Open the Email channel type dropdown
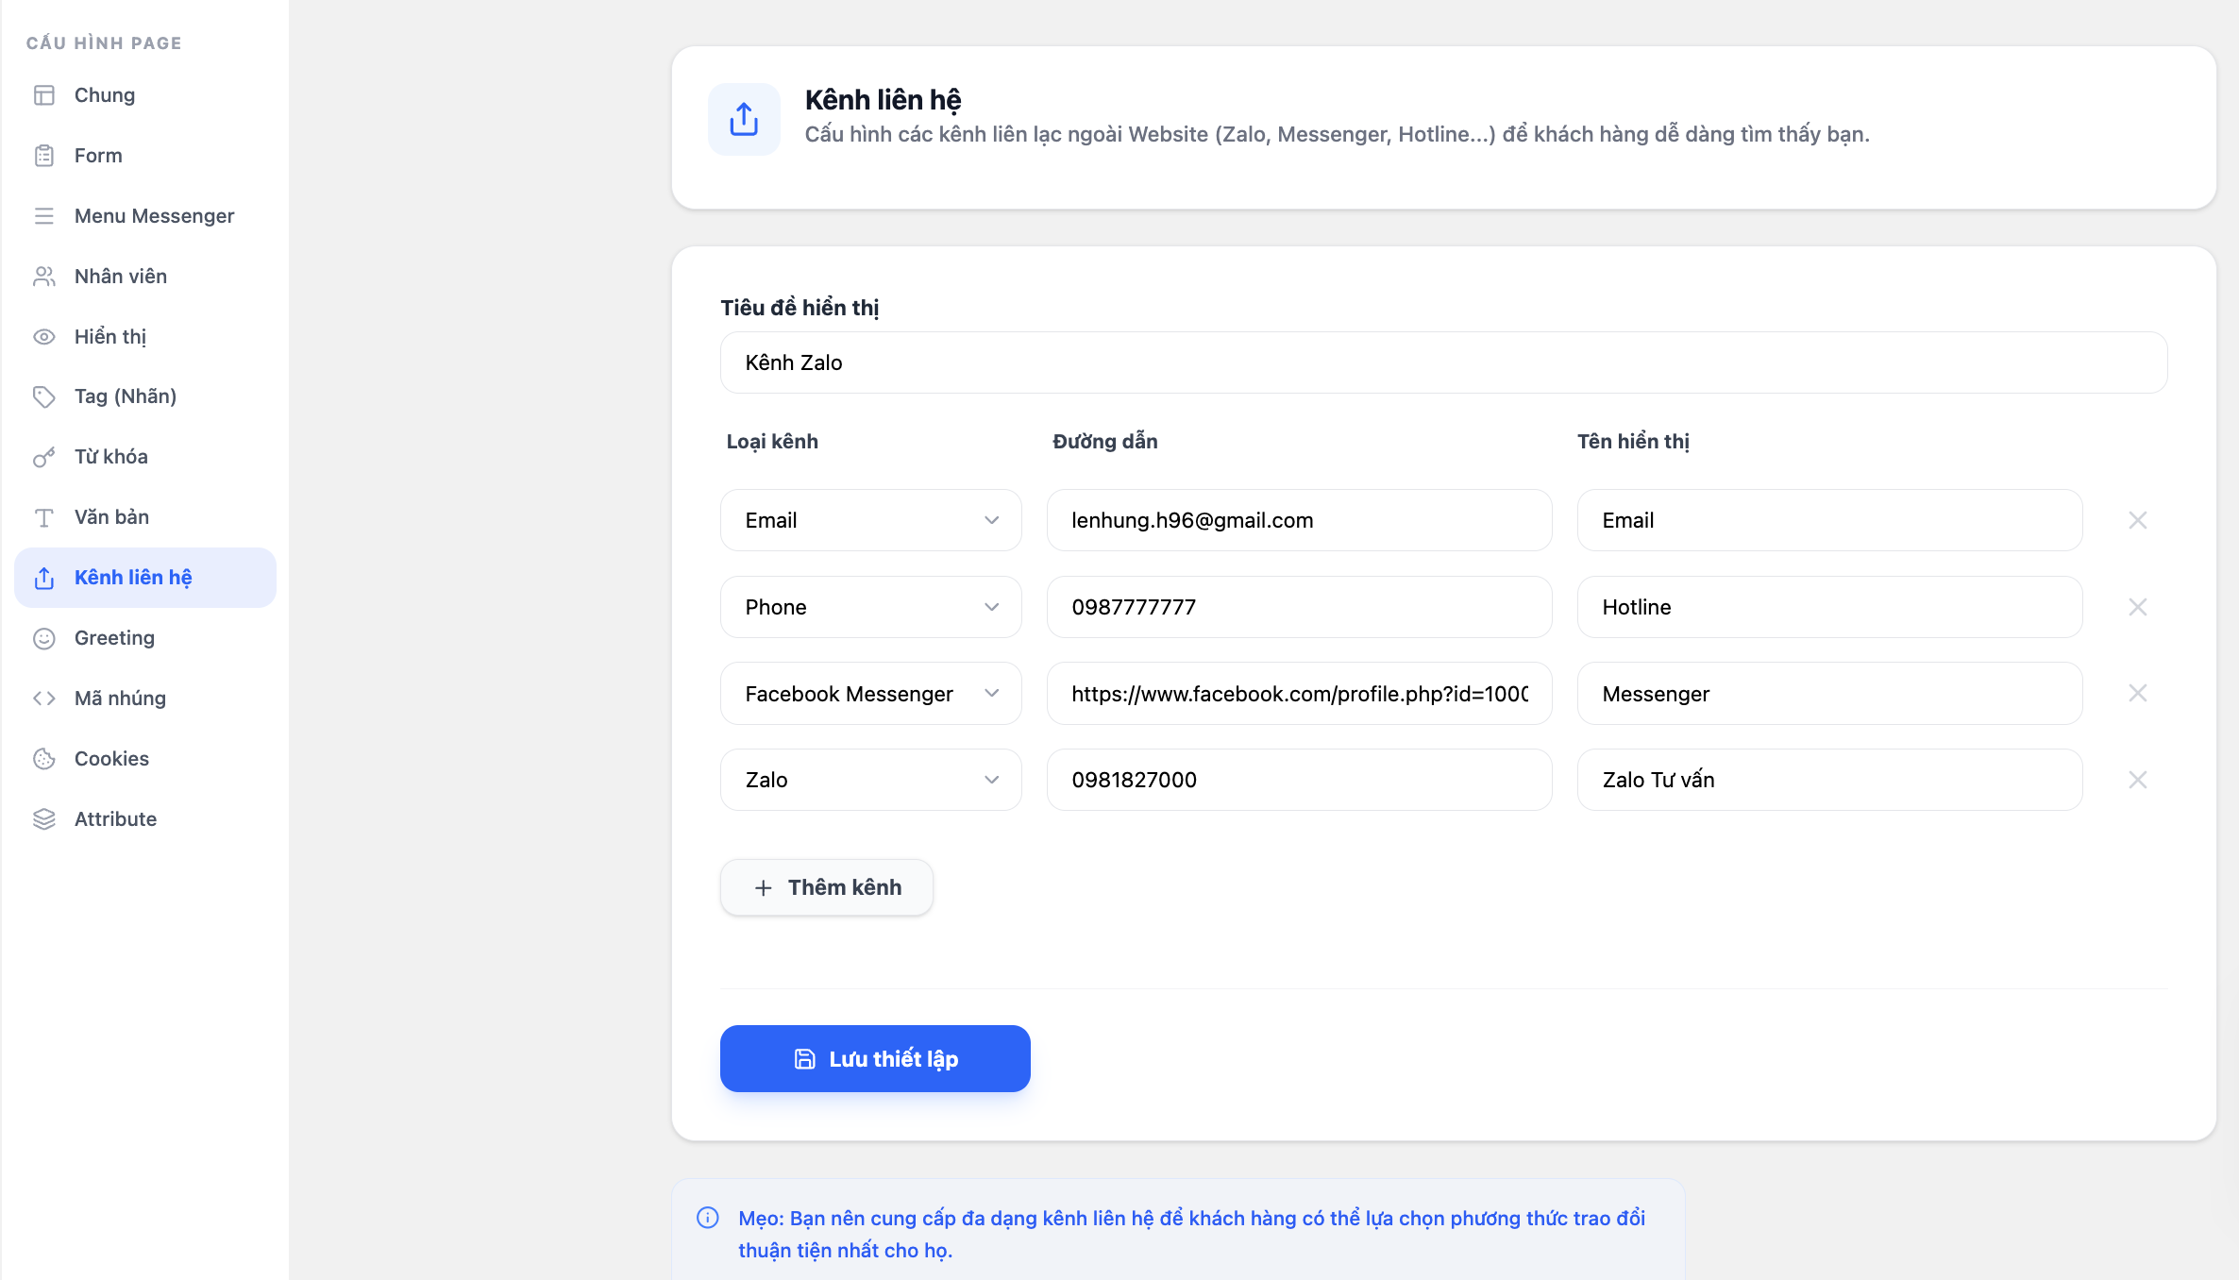The height and width of the screenshot is (1280, 2239). click(x=870, y=520)
